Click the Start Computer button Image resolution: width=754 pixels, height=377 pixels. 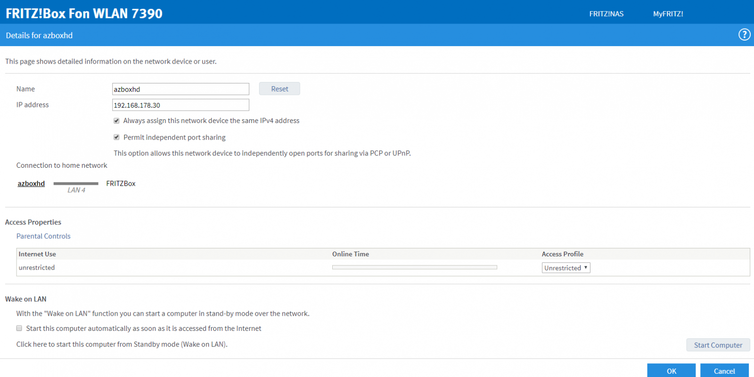718,345
